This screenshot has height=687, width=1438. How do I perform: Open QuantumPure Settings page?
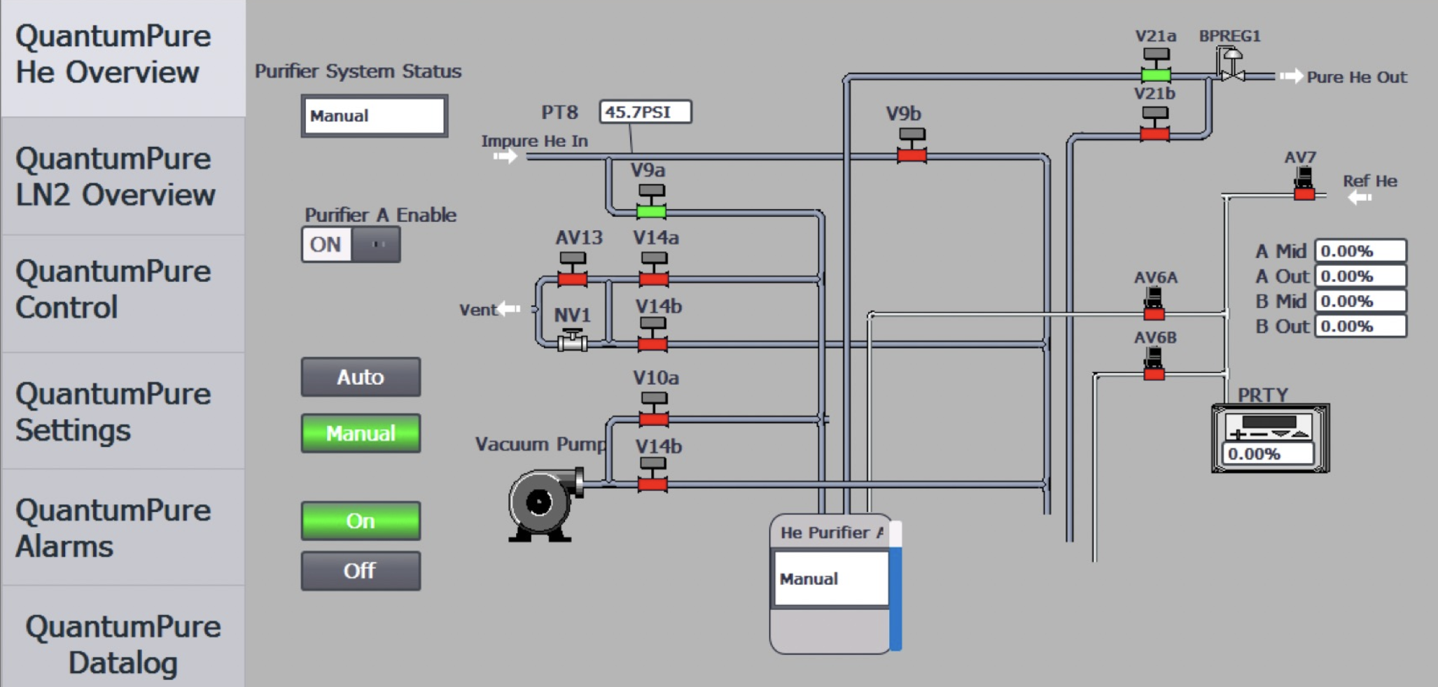[x=123, y=411]
